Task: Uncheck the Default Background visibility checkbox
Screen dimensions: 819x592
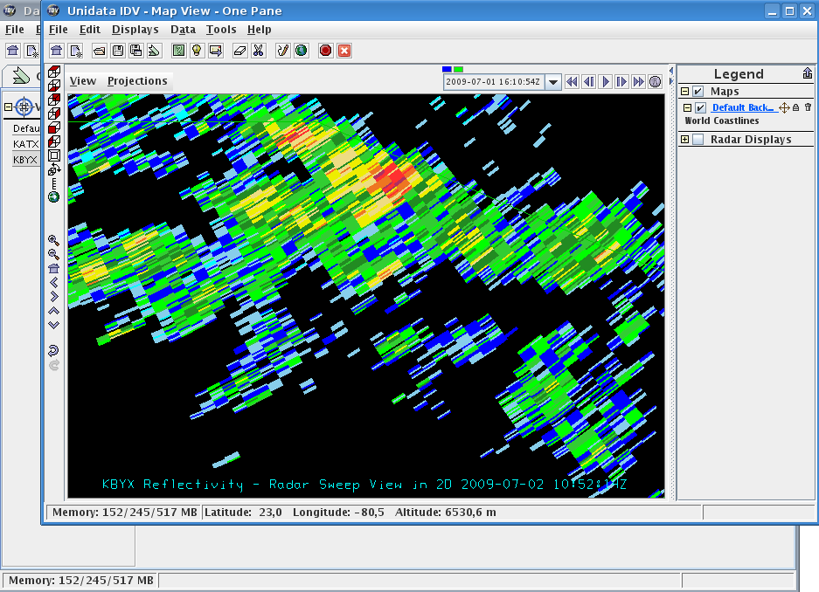Action: [x=700, y=107]
